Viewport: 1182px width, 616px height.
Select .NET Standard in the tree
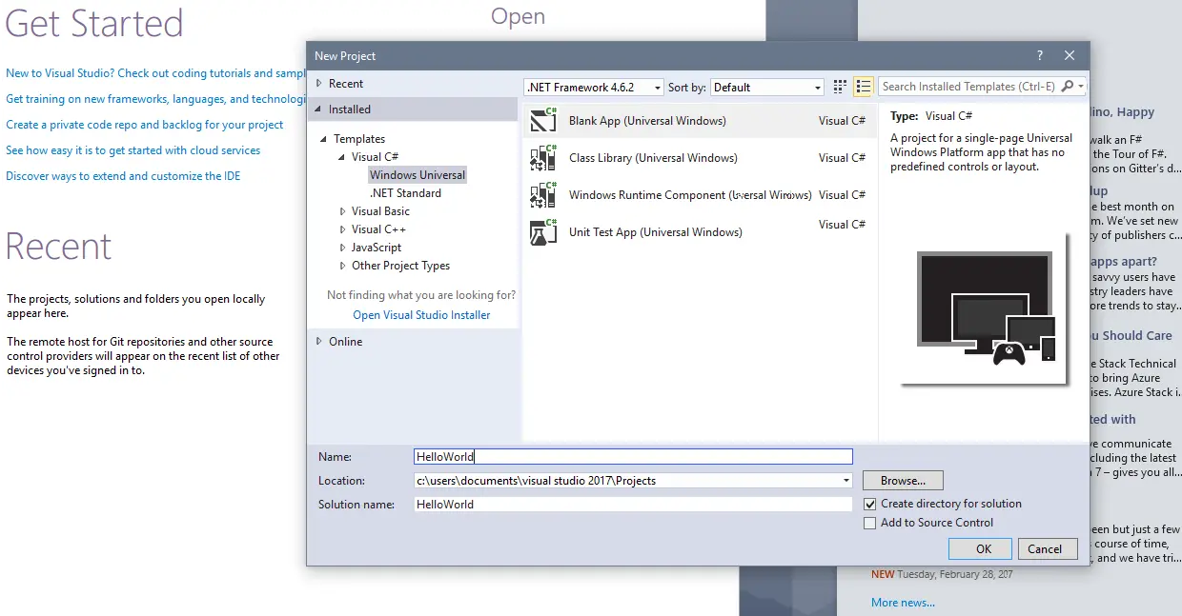coord(405,193)
